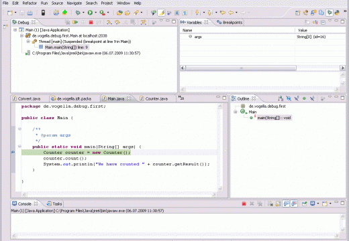Click the New Java Class green icon
Screen dimensions: 349x241
(64, 13)
